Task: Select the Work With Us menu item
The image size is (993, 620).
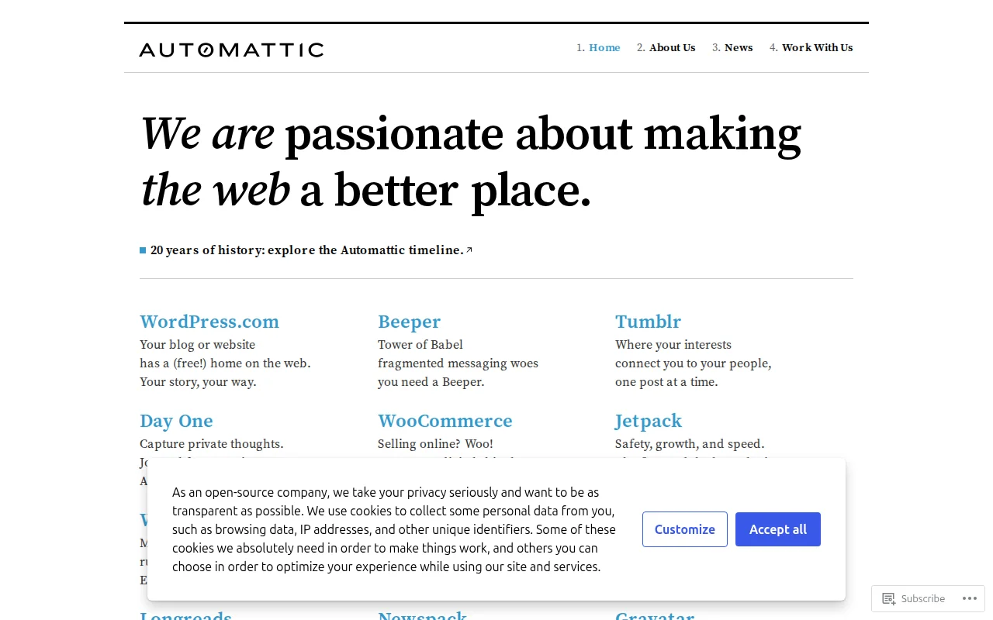Action: coord(817,47)
